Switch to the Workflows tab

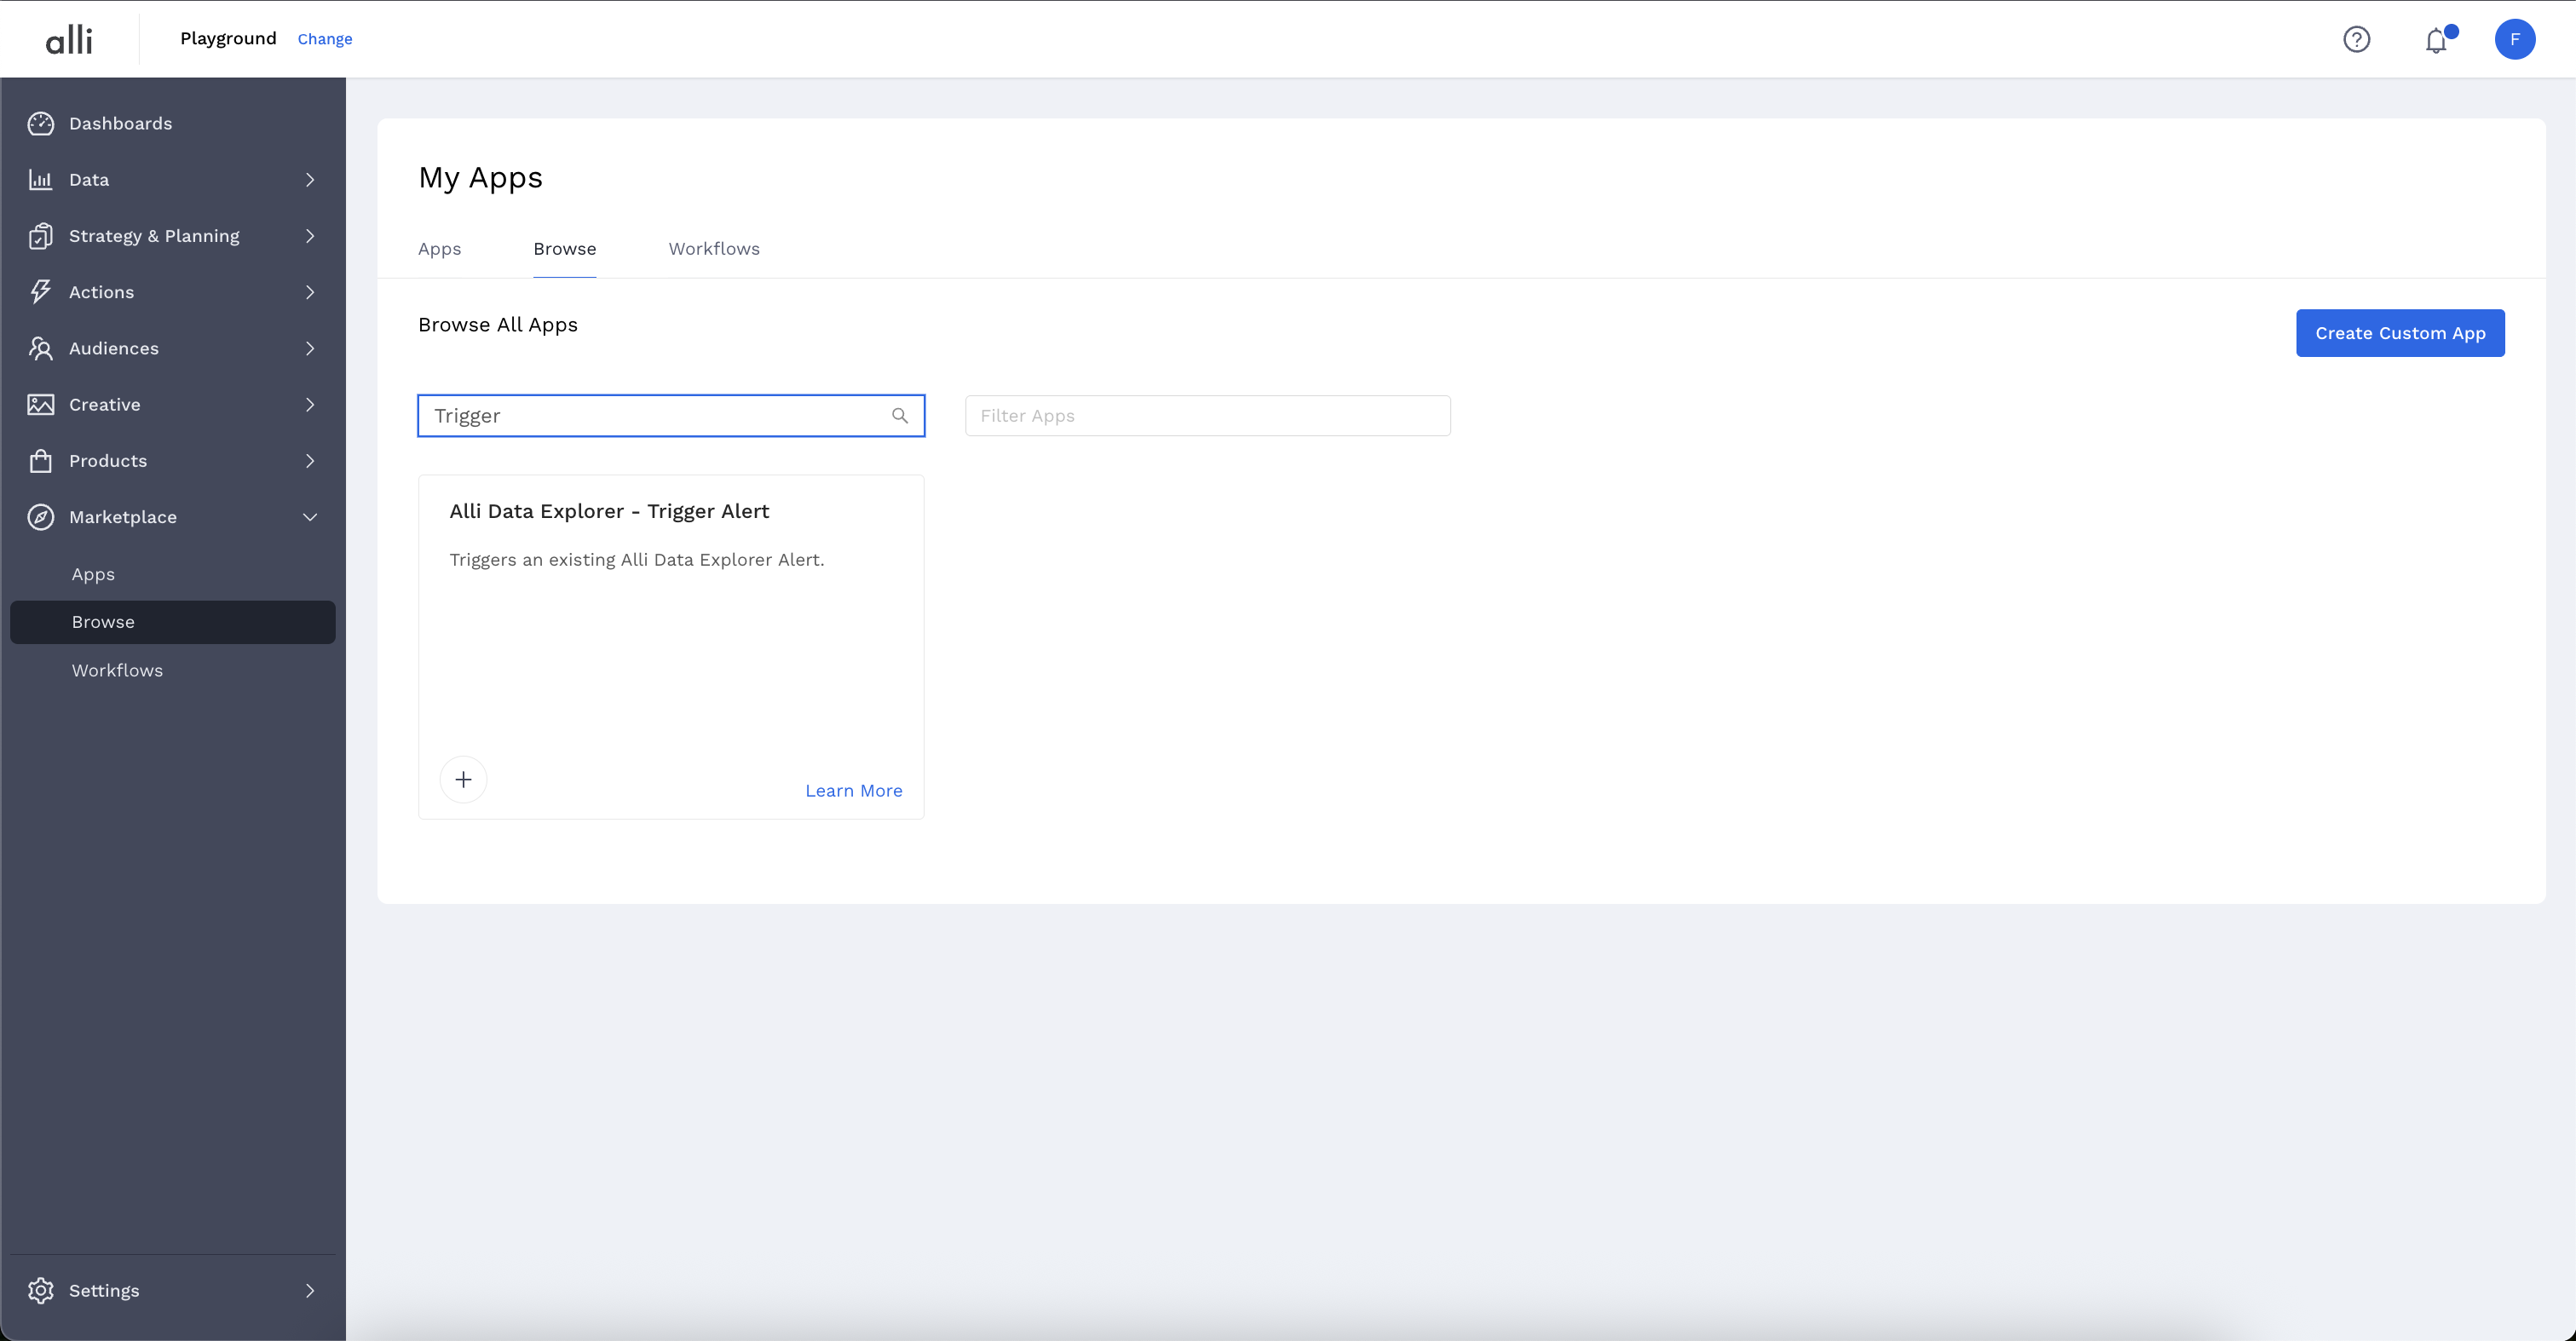714,249
